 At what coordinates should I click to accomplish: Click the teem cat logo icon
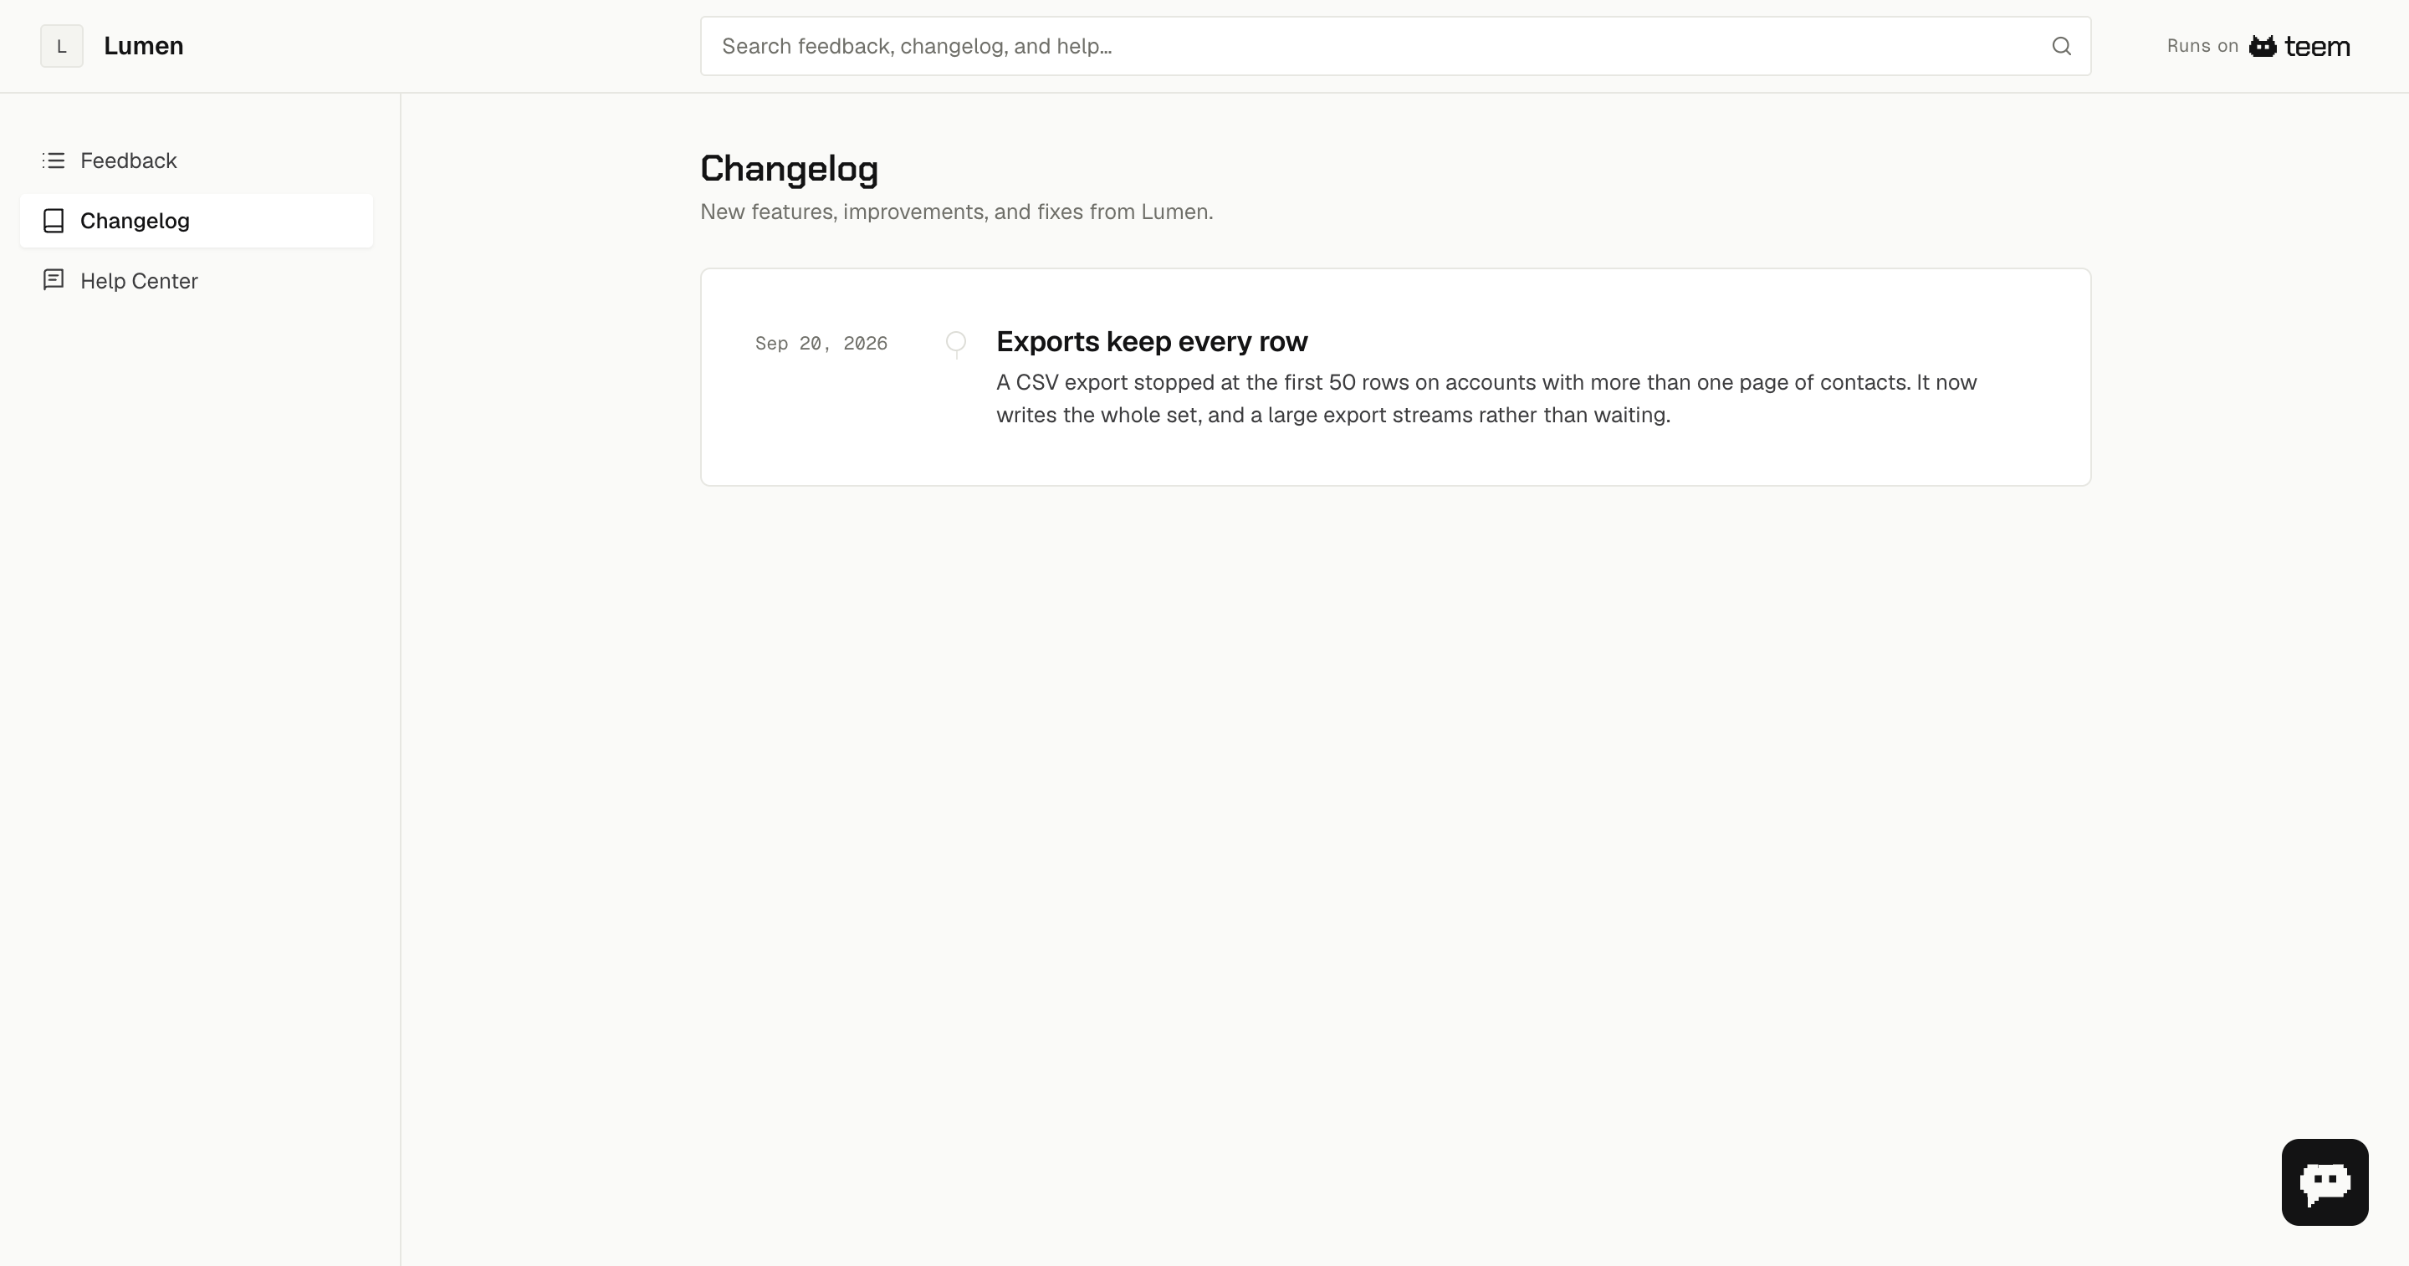[x=2262, y=46]
